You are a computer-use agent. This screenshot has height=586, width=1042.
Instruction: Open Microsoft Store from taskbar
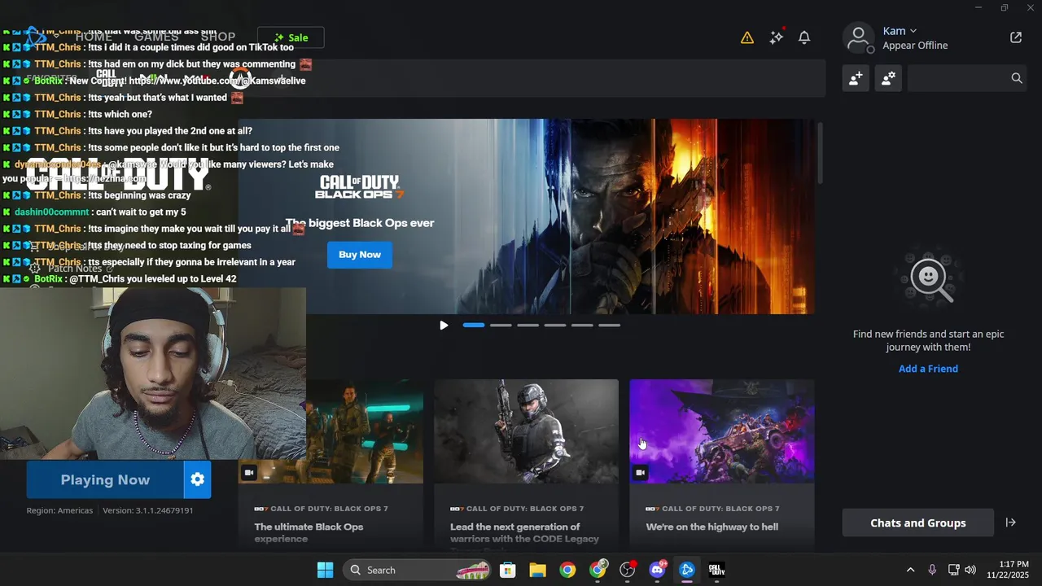point(507,570)
